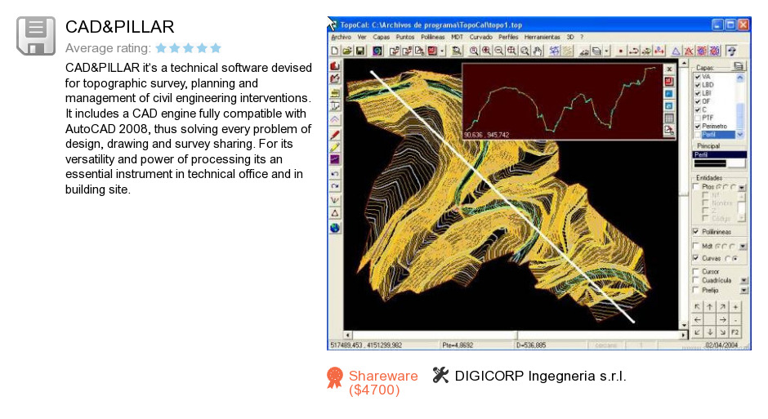The image size is (768, 419).
Task: Click the help arrow question icon
Action: [x=732, y=51]
